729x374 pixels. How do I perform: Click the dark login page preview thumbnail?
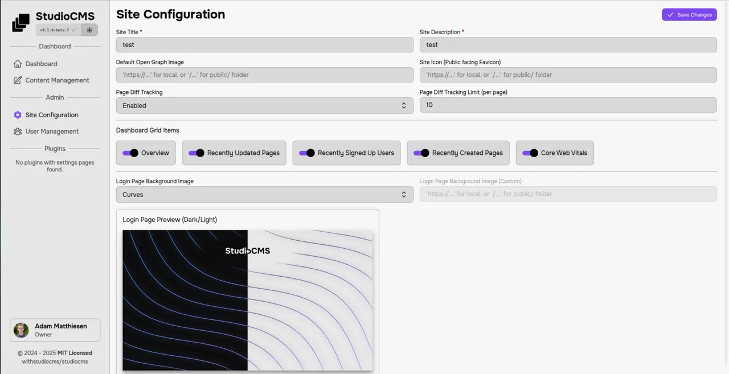click(185, 300)
